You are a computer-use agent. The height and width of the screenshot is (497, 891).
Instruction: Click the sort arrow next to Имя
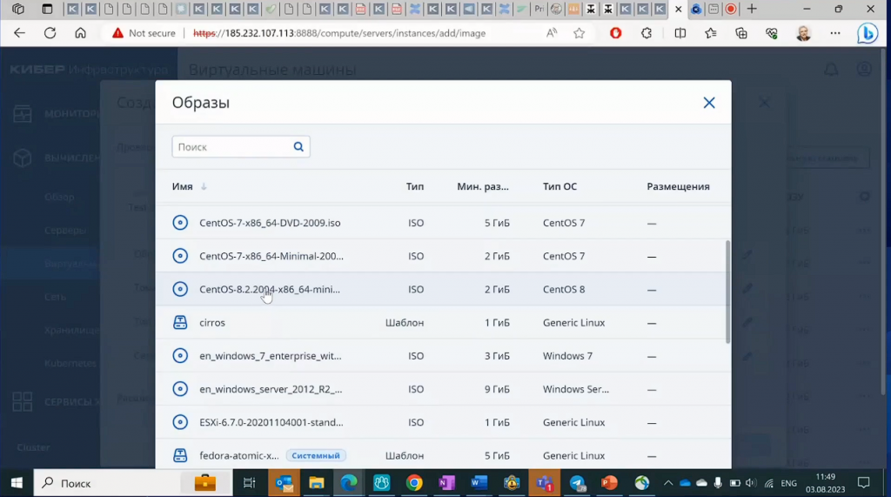(204, 186)
